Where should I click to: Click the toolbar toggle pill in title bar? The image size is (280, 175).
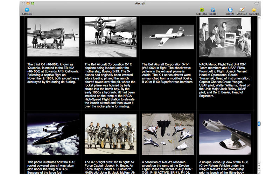pos(257,3)
